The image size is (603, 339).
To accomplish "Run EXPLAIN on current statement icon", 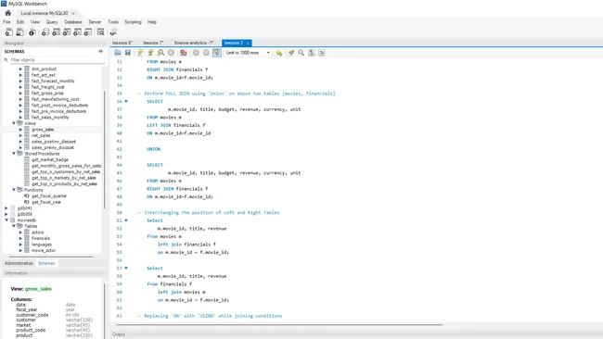I will [160, 53].
